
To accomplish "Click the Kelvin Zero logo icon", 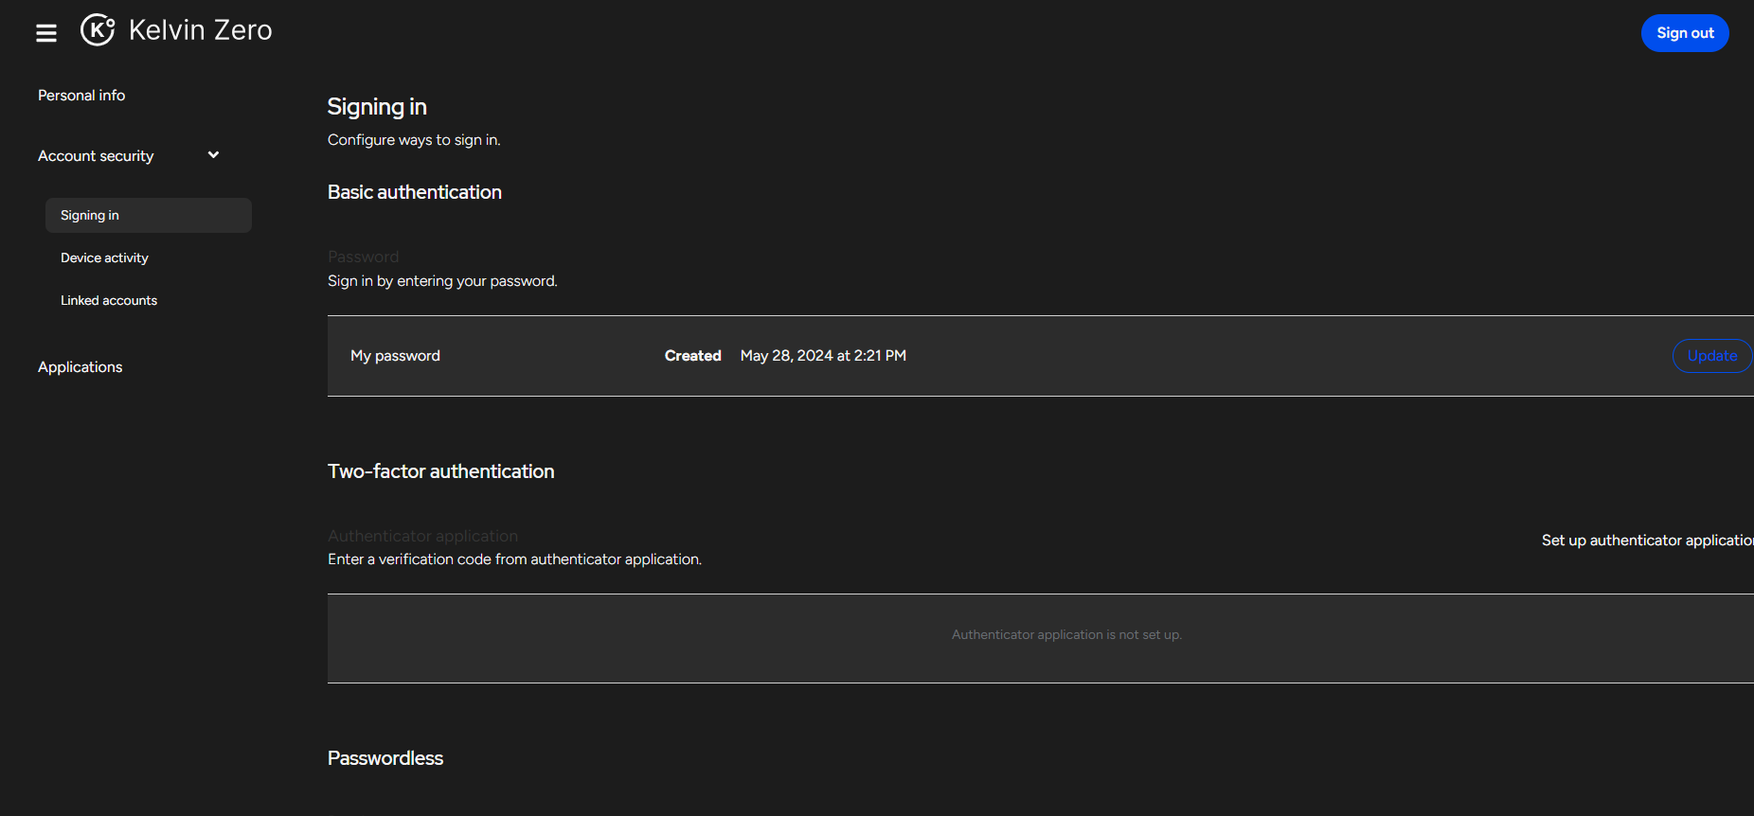I will pyautogui.click(x=98, y=30).
